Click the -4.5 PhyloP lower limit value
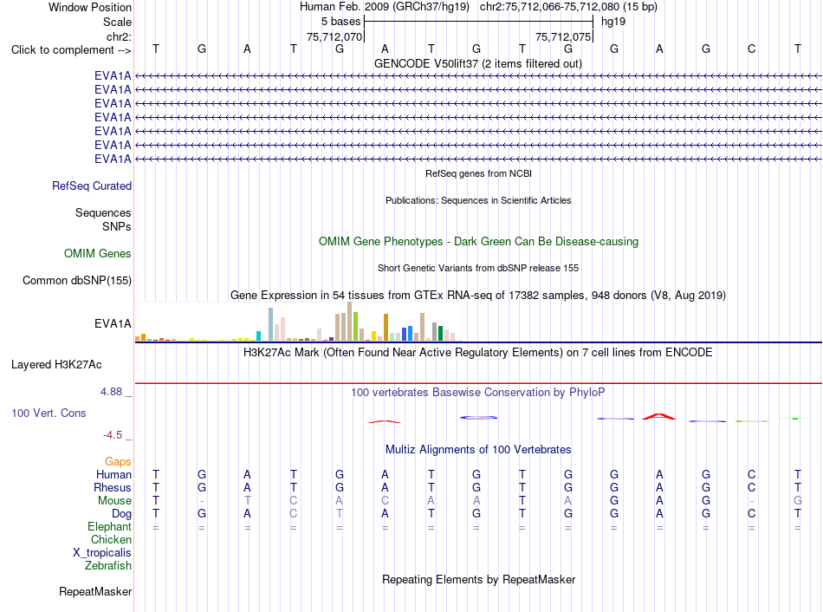Image resolution: width=823 pixels, height=612 pixels. point(113,435)
